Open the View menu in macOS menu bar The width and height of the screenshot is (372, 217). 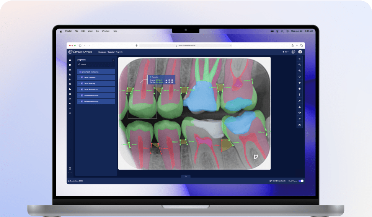90,31
